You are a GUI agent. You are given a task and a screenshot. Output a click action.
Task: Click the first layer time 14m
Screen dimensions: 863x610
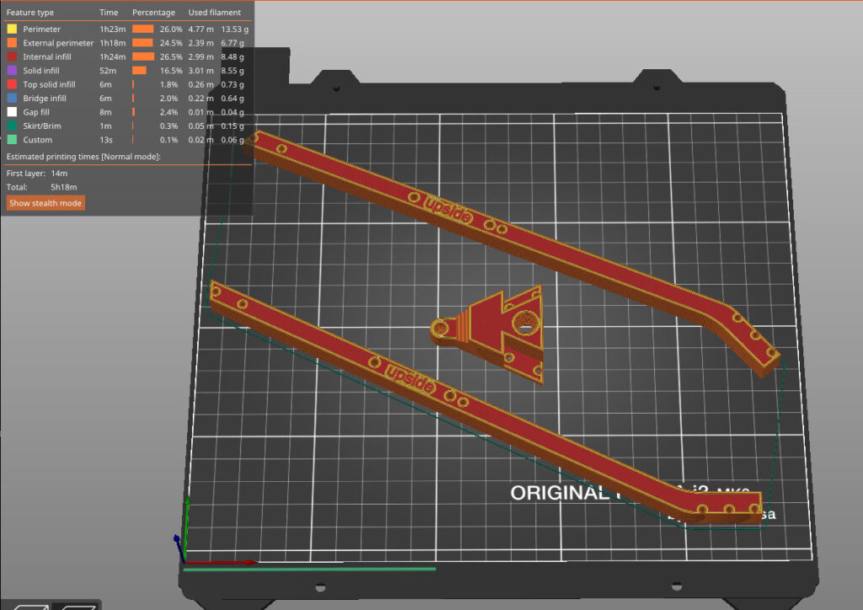[59, 174]
